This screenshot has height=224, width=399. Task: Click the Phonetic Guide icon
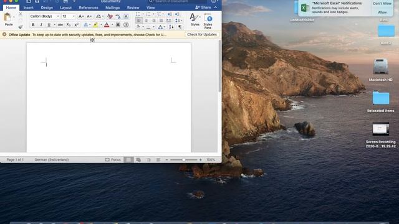[118, 17]
